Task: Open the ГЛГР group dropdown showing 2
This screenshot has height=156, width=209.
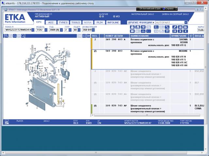Action: (70, 30)
